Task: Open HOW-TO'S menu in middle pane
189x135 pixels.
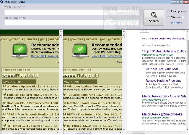Action: [76, 39]
